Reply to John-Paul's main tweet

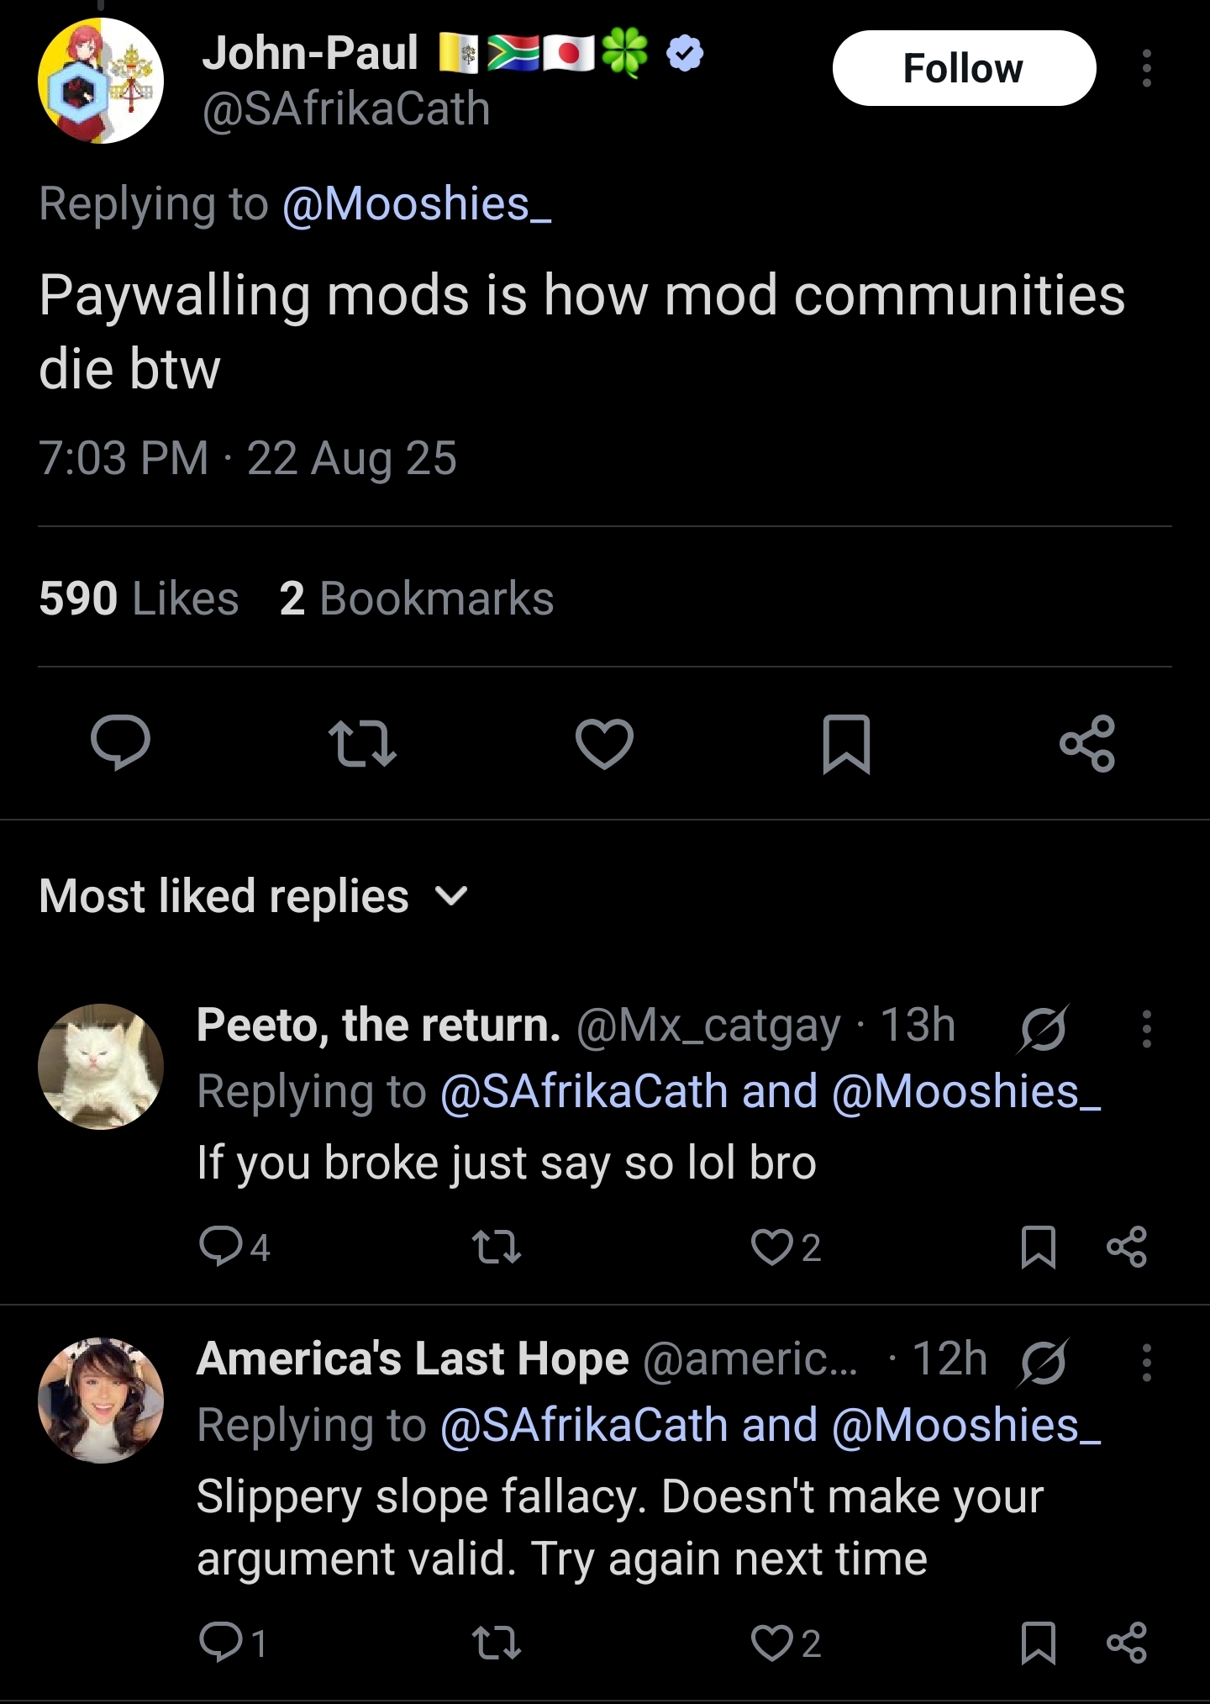(120, 743)
